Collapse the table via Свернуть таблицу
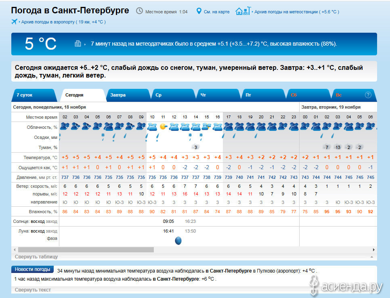The image size is (390, 298). point(36,257)
